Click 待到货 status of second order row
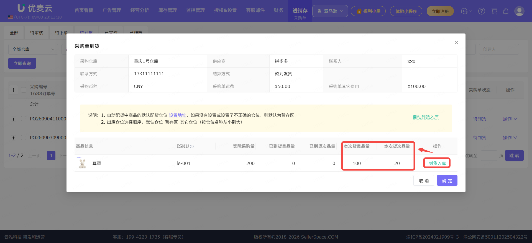 480,138
